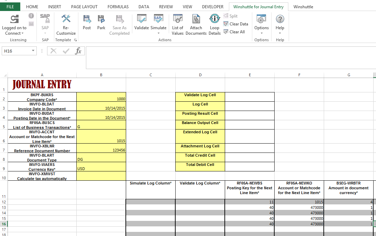Screen dimensions: 376x236
Task: Select Currency Key cell USD
Action: 101,167
